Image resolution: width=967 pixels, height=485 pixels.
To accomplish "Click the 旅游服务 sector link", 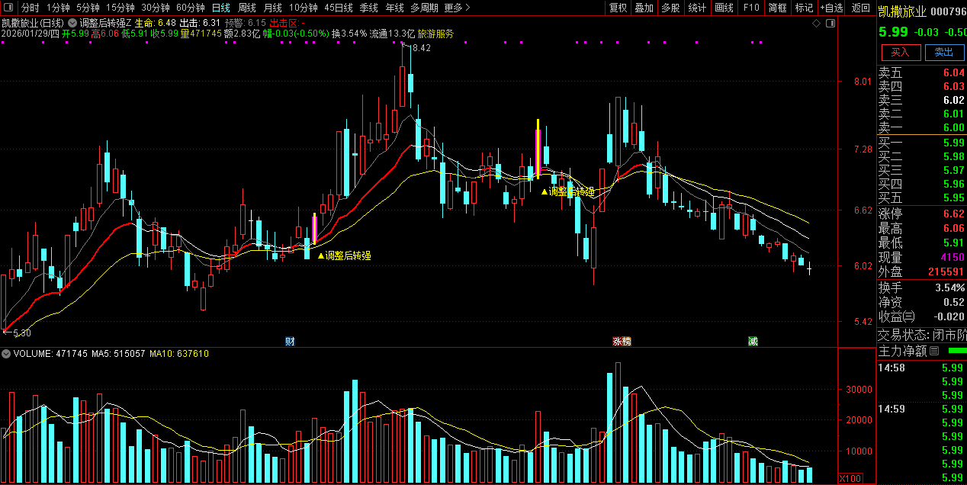I will point(435,34).
